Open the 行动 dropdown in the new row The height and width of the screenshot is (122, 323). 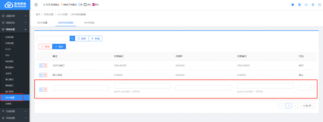click(306, 88)
